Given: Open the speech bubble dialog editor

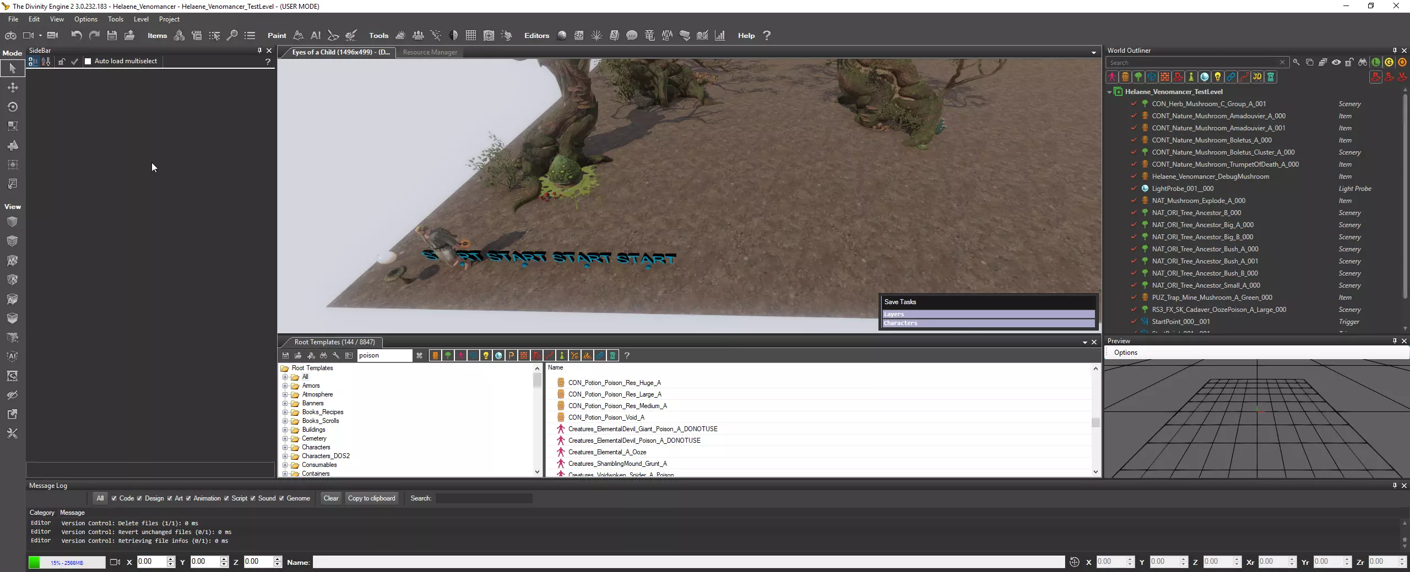Looking at the screenshot, I should pos(632,35).
